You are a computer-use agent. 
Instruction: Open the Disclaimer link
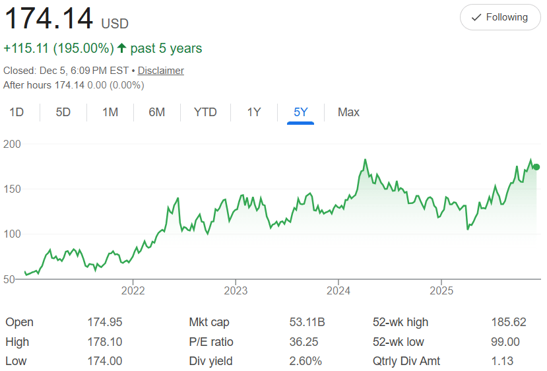pos(161,71)
